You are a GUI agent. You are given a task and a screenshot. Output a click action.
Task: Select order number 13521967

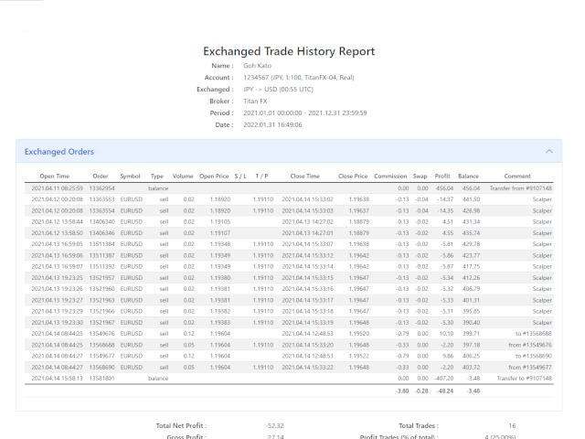coord(101,323)
